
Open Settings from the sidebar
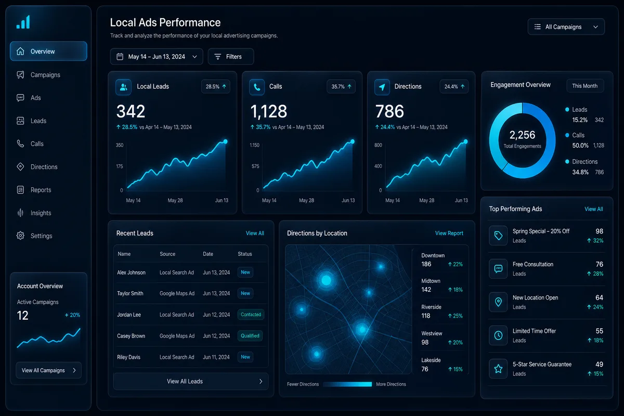48,236
